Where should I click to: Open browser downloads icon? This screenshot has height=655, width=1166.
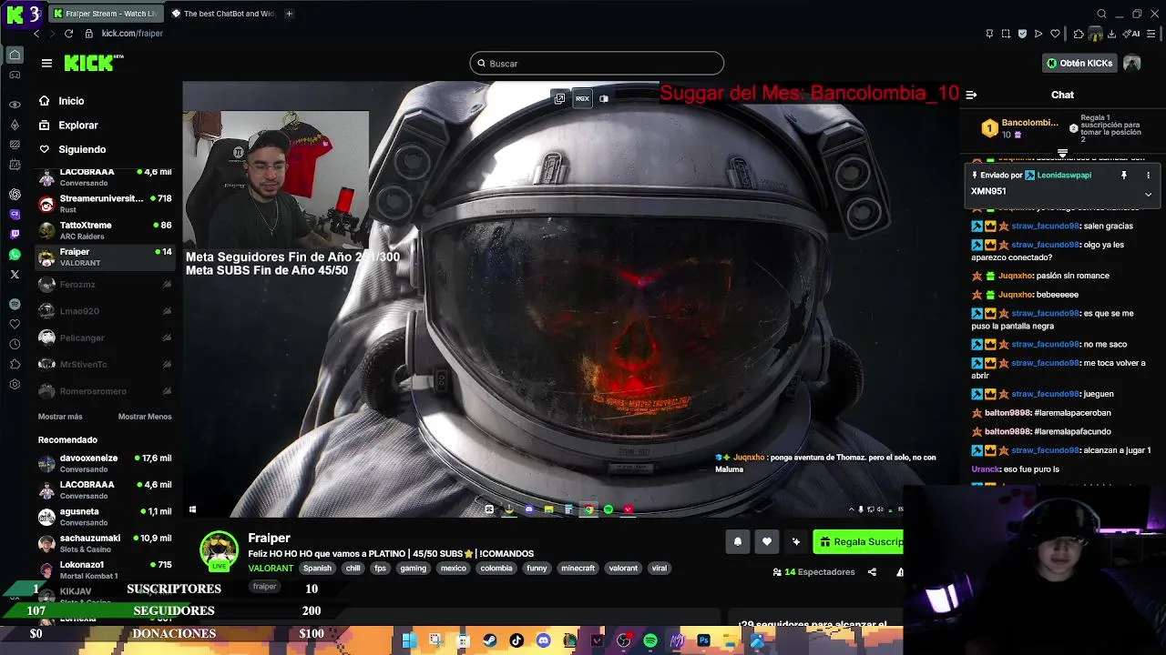(x=1114, y=34)
